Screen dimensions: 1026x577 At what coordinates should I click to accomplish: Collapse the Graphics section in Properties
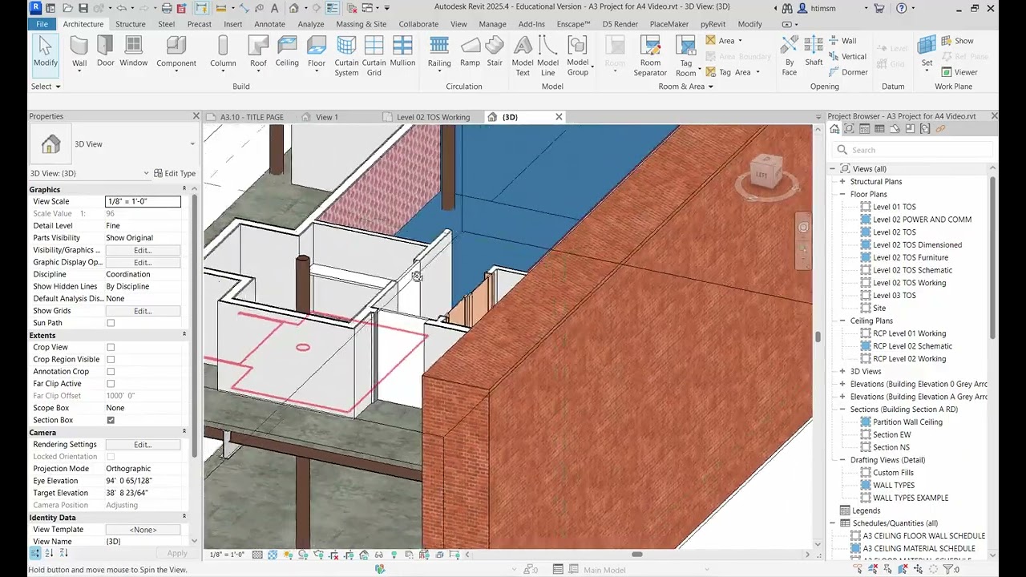[x=184, y=189]
